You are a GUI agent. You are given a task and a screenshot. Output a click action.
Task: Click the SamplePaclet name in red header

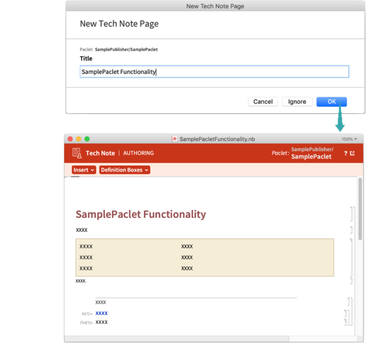[x=311, y=157]
